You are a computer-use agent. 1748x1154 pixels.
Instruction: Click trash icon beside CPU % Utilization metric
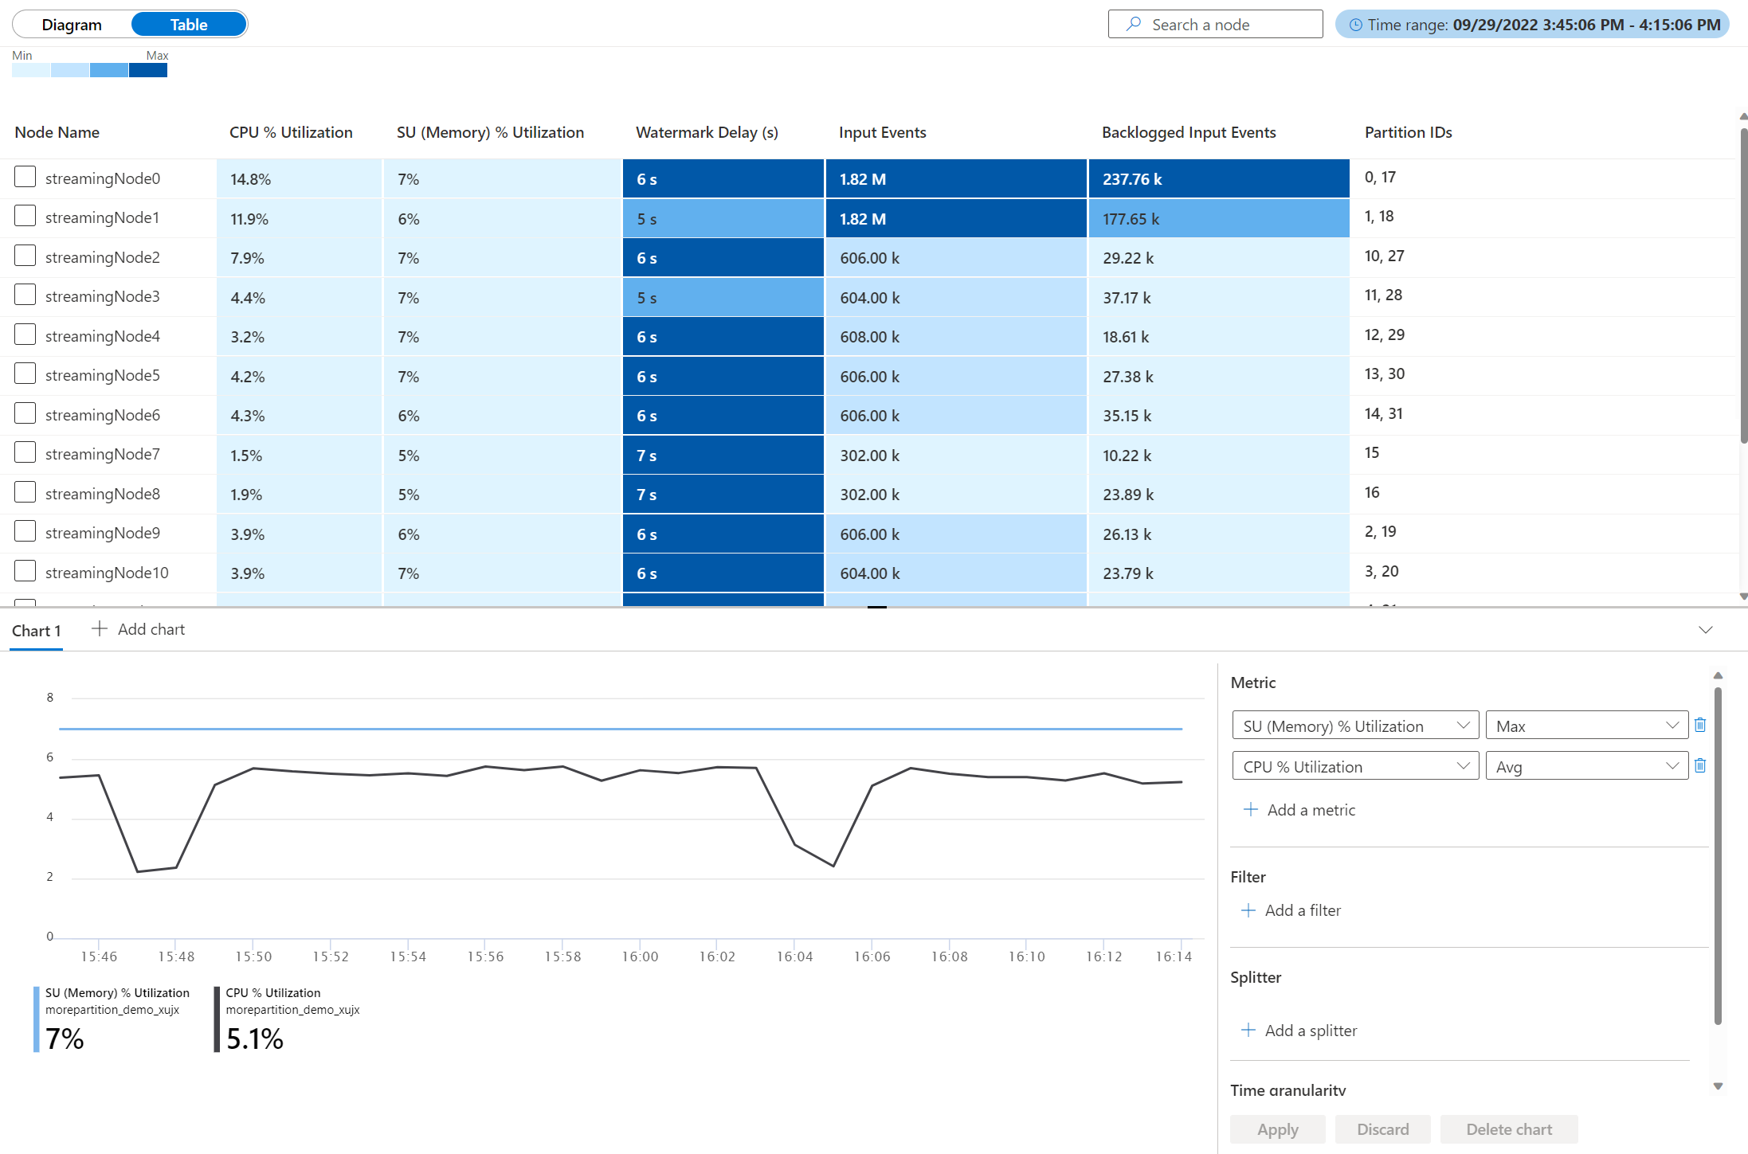pyautogui.click(x=1699, y=765)
